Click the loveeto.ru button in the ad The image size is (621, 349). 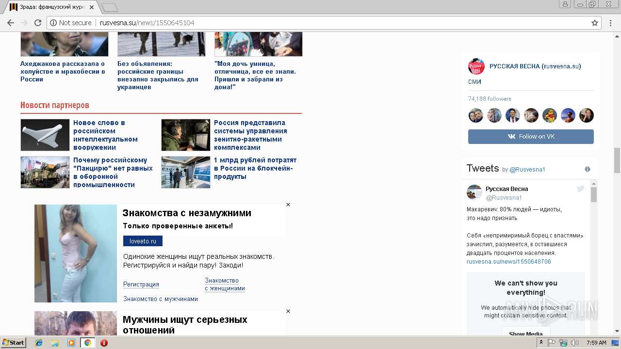tap(143, 241)
